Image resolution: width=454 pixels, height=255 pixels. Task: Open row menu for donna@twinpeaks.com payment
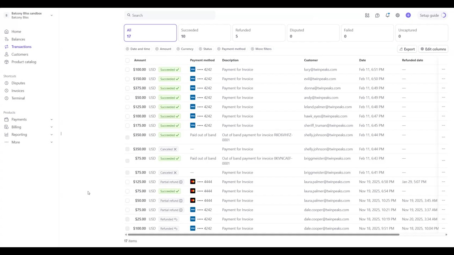pos(443,88)
